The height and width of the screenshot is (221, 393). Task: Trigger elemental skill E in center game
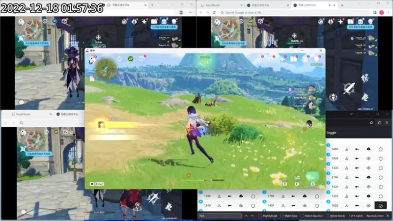tap(297, 178)
